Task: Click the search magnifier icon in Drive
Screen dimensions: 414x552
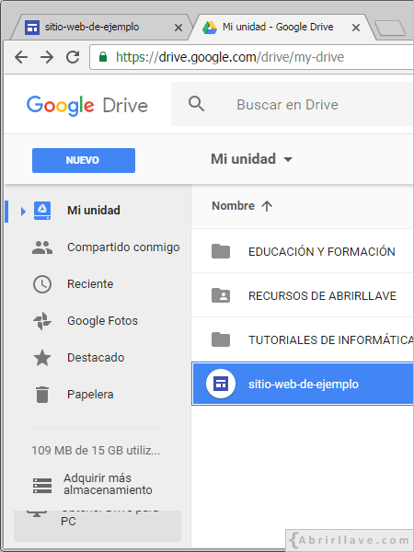Action: tap(196, 104)
